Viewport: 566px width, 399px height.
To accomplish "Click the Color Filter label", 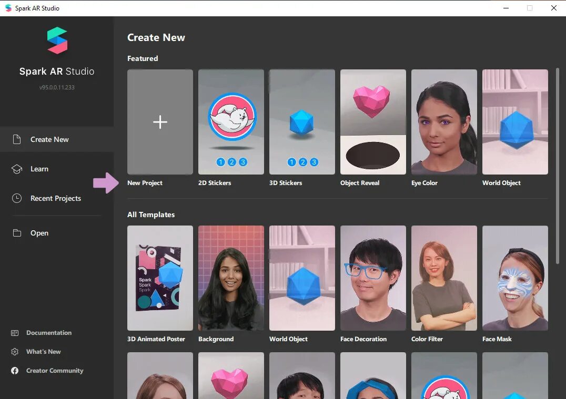I will tap(427, 339).
